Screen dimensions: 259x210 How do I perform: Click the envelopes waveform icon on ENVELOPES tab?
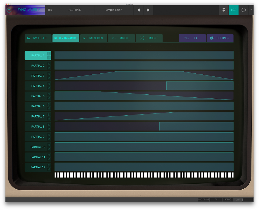pos(28,38)
